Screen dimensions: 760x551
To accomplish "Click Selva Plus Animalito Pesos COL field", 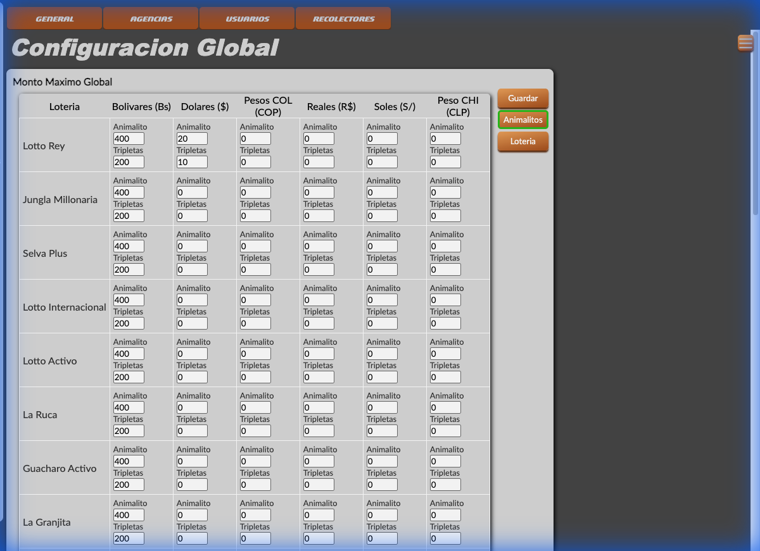I will (x=255, y=245).
